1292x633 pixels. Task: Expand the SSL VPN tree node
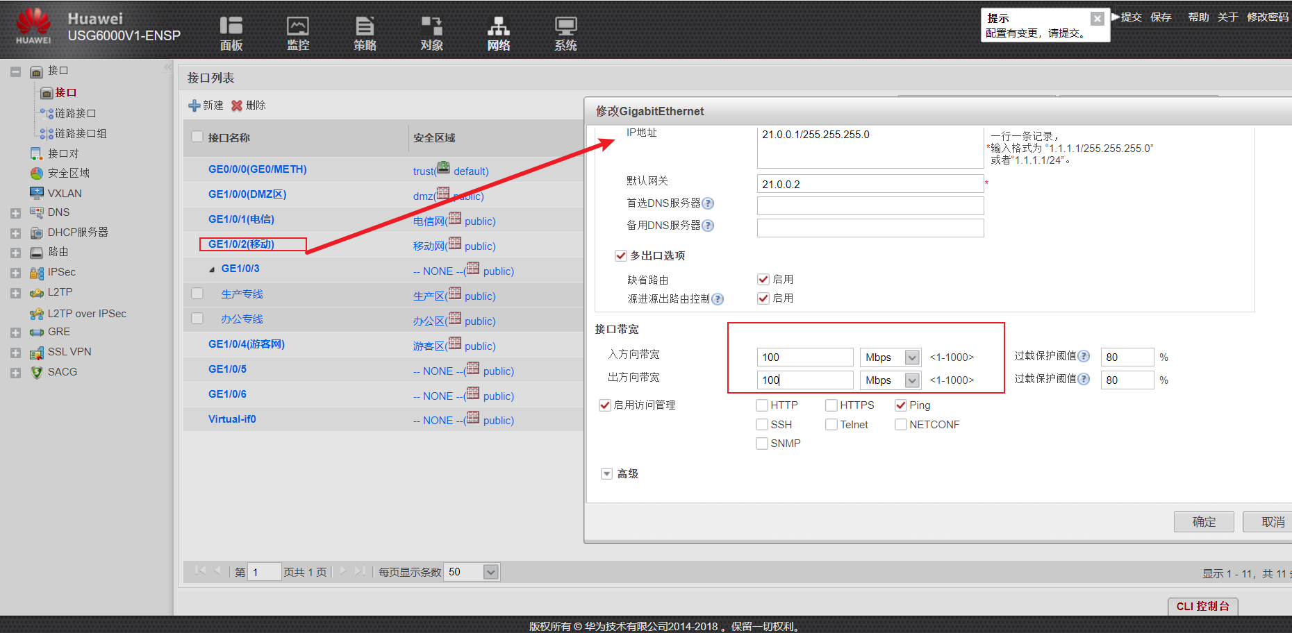(15, 353)
